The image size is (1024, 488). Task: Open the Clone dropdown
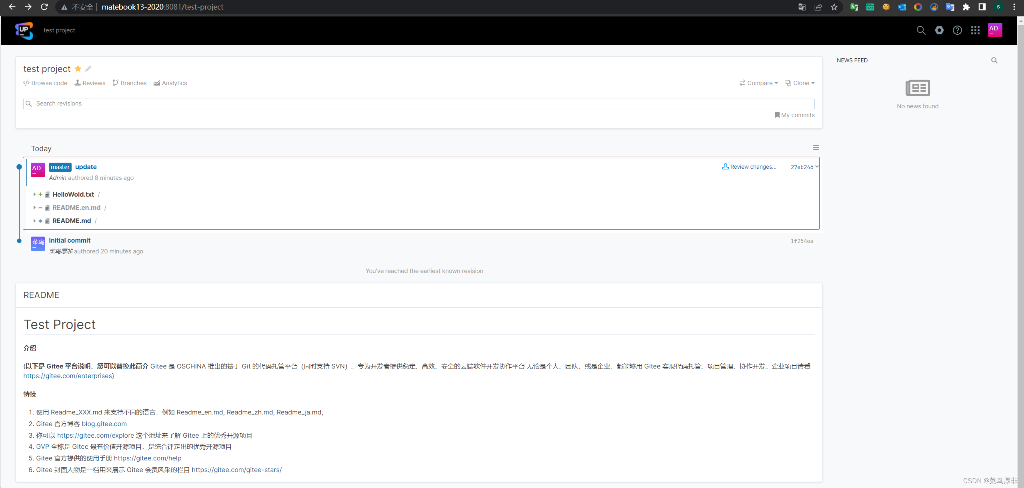tap(800, 83)
